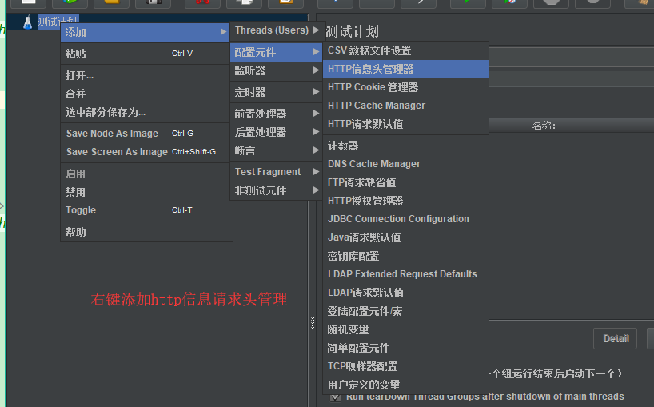Select 启用 in the context menu
This screenshot has width=654, height=407.
tap(146, 174)
